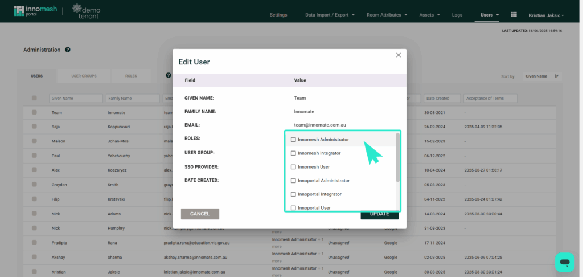Click Koszarycz family name cell
583x277 pixels.
(x=117, y=170)
